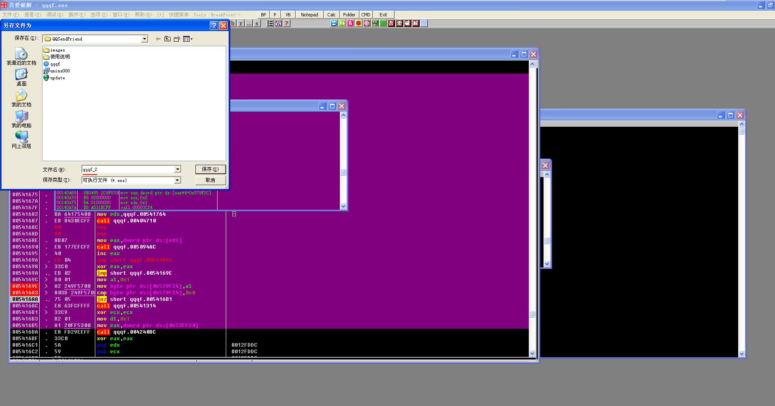Click the save dialog context help button
The image size is (775, 406).
(x=213, y=25)
